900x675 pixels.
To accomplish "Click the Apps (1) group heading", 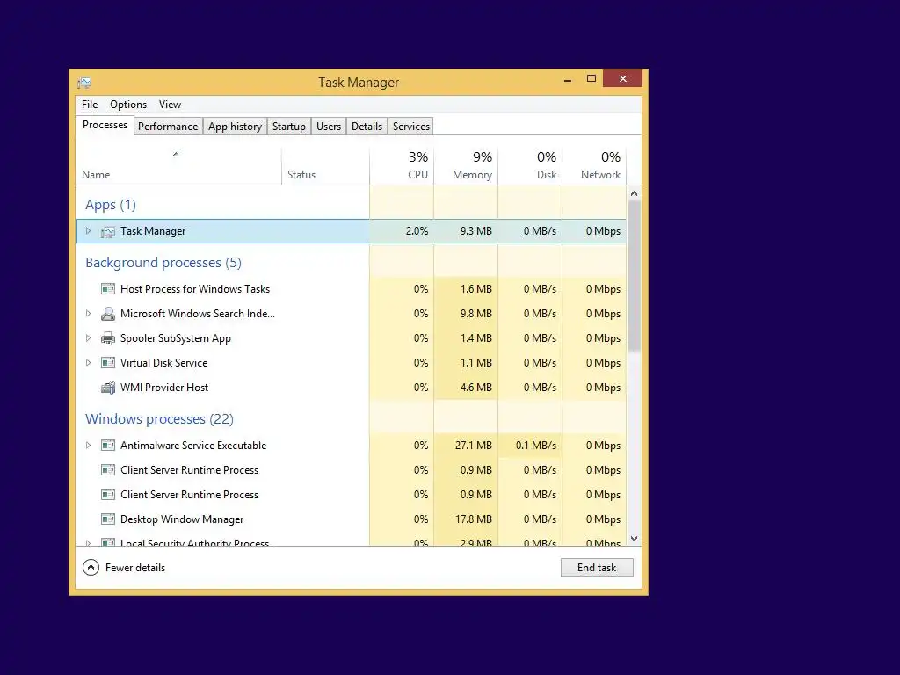I will tap(110, 204).
